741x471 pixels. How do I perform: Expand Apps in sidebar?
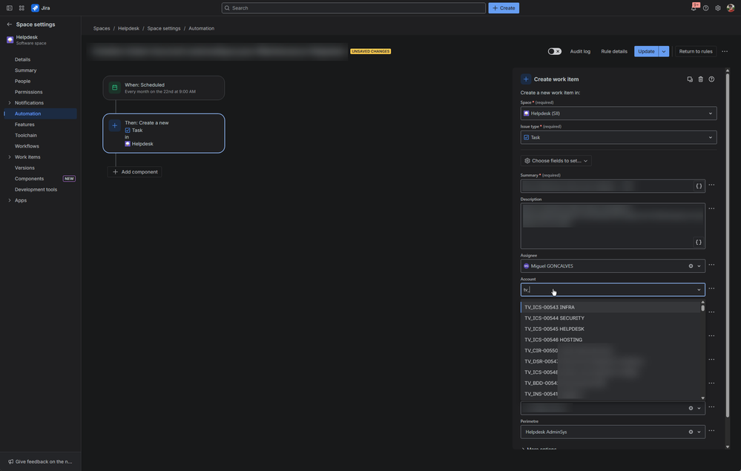point(10,200)
